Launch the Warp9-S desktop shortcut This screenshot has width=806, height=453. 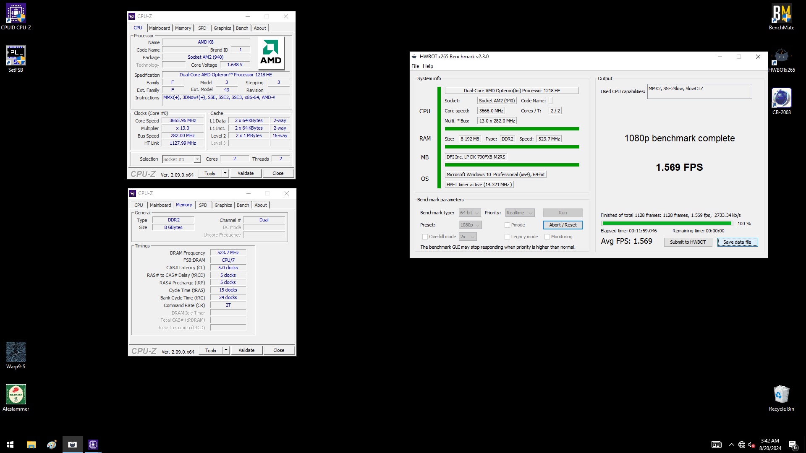pyautogui.click(x=16, y=356)
